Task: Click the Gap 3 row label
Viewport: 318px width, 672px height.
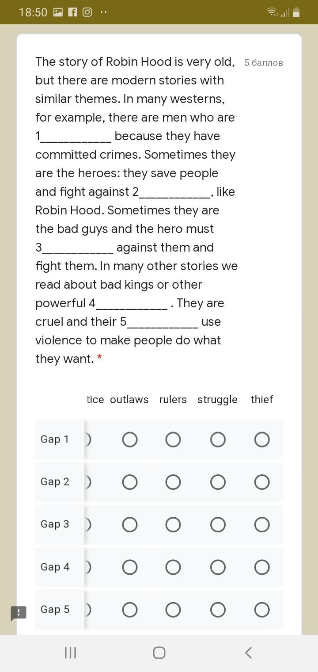Action: pyautogui.click(x=55, y=524)
